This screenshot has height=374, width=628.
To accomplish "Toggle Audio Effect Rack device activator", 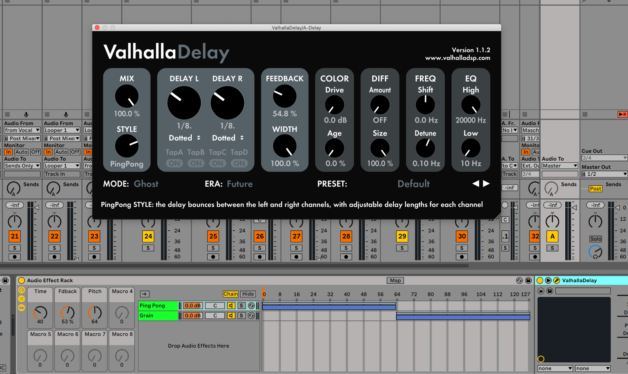I will pyautogui.click(x=22, y=280).
